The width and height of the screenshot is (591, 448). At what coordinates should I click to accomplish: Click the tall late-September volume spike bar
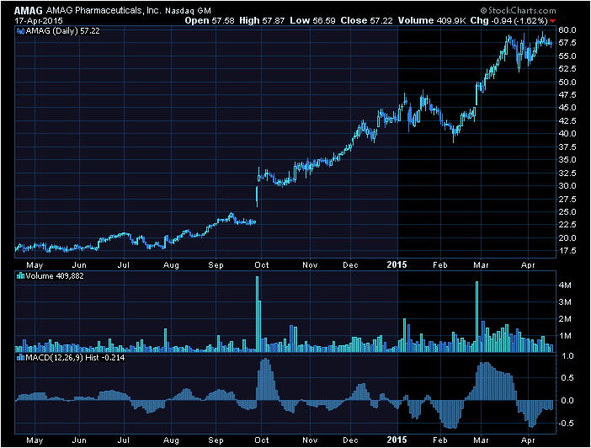click(258, 314)
